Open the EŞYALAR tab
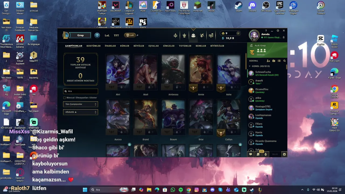This screenshot has width=345, height=194. click(x=154, y=46)
